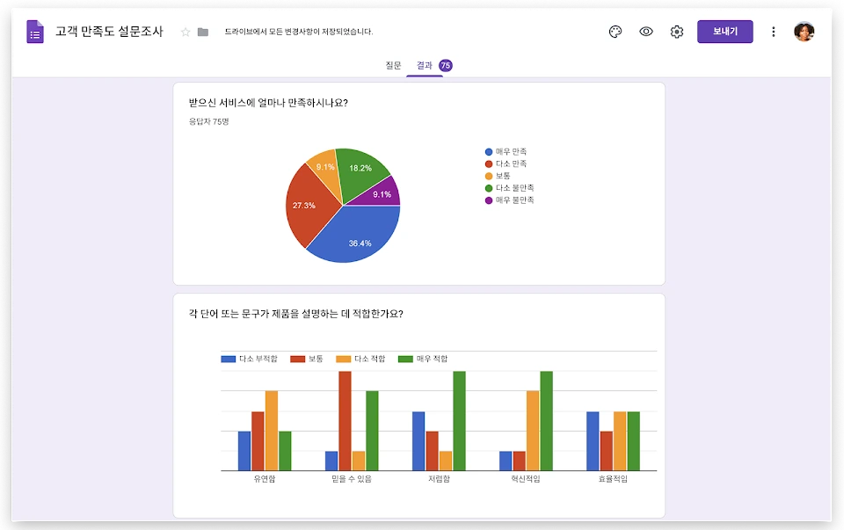Click the 매우 적합 green bar legend
Screen dimensions: 844x530
pyautogui.click(x=423, y=359)
